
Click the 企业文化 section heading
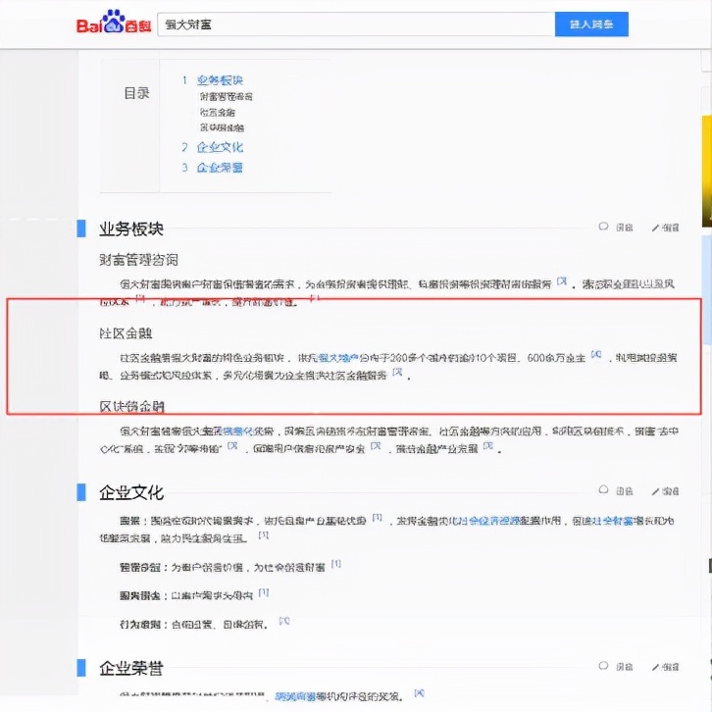pyautogui.click(x=131, y=492)
